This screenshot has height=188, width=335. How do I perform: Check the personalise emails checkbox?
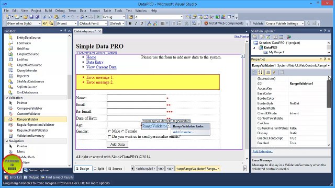[x=109, y=137]
